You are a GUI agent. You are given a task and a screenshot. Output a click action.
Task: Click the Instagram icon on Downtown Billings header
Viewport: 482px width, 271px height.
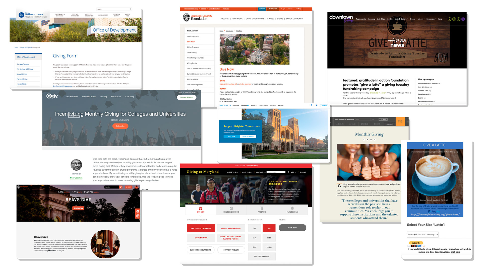tap(454, 19)
